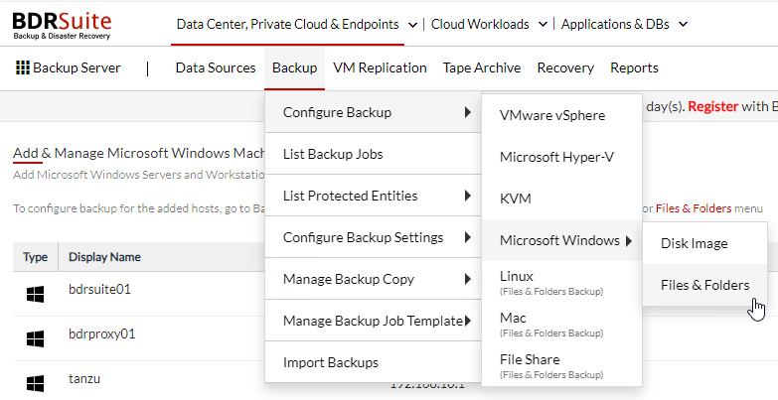Click the red Files & Folders link text

click(694, 208)
